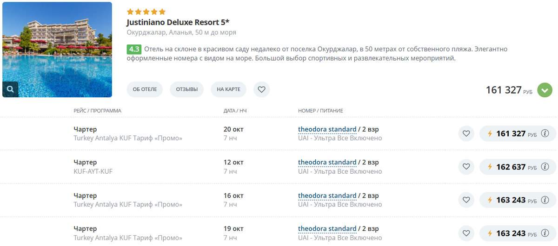The image size is (558, 246).
Task: Click the five-star rating row
Action: (x=146, y=12)
